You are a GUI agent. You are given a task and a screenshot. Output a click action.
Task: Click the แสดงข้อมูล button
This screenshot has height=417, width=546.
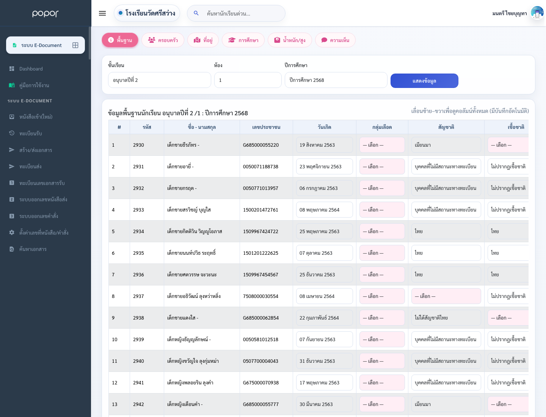point(424,81)
